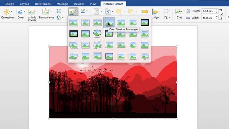Image resolution: width=229 pixels, height=129 pixels.
Task: Go to the Review tab
Action: 79,4
